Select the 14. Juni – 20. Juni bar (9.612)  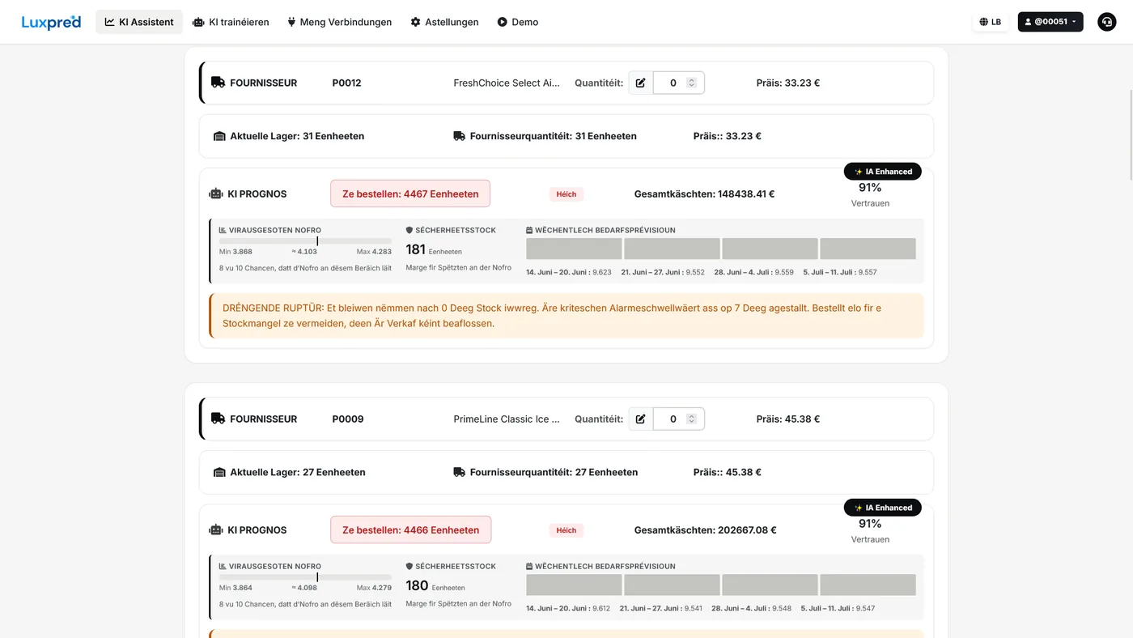[x=574, y=585]
